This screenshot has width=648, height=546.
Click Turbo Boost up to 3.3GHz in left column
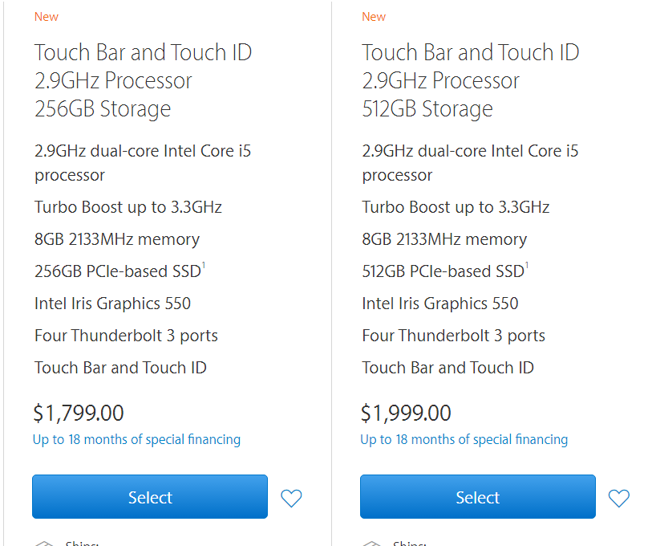[x=128, y=207]
